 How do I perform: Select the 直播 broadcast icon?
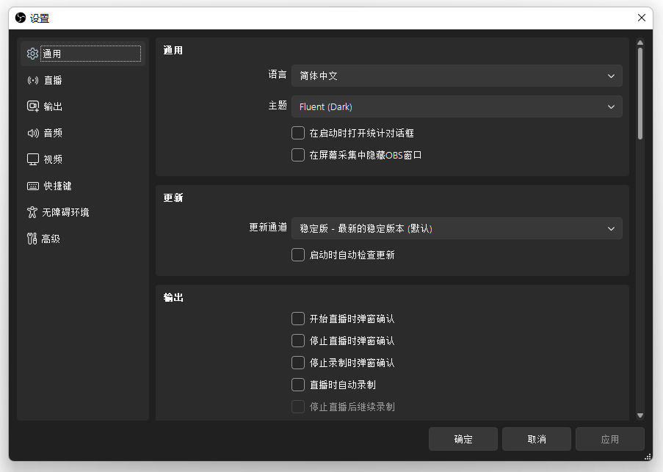point(32,80)
